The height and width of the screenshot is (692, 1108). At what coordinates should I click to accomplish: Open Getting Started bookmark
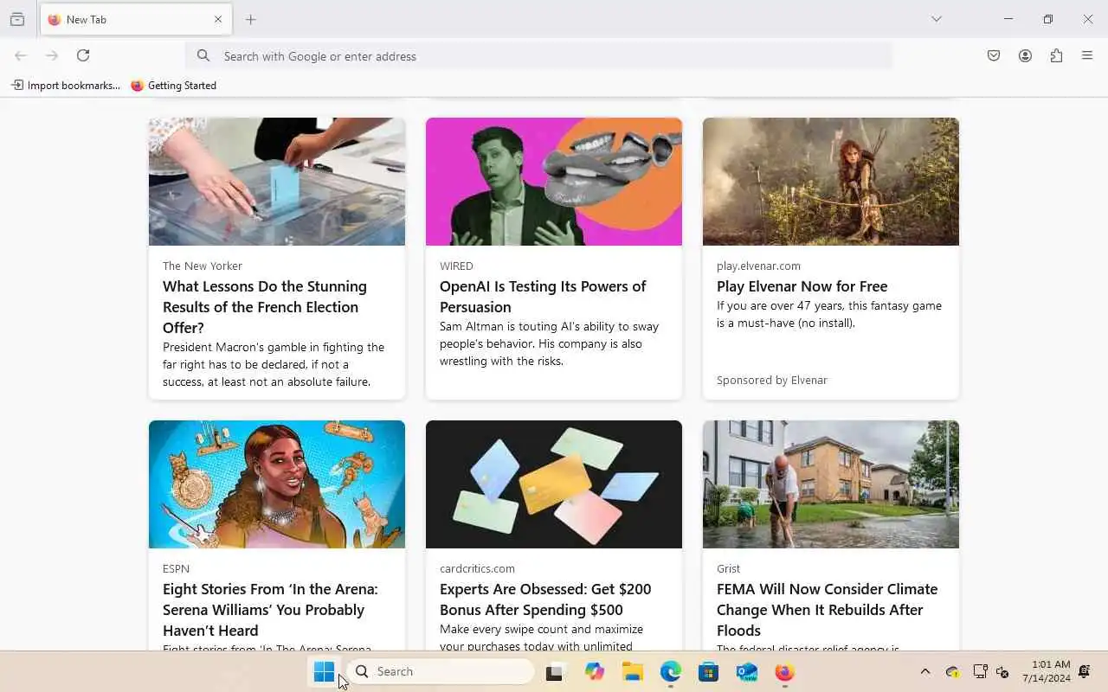point(173,85)
